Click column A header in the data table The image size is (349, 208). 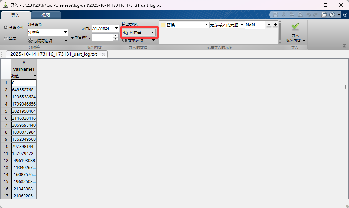24,63
